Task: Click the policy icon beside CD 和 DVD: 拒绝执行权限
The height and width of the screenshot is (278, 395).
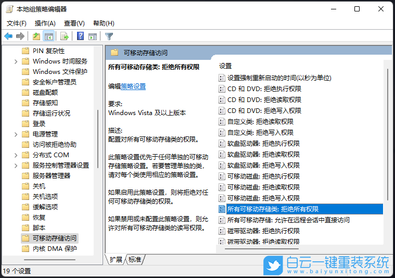Action: coord(222,89)
